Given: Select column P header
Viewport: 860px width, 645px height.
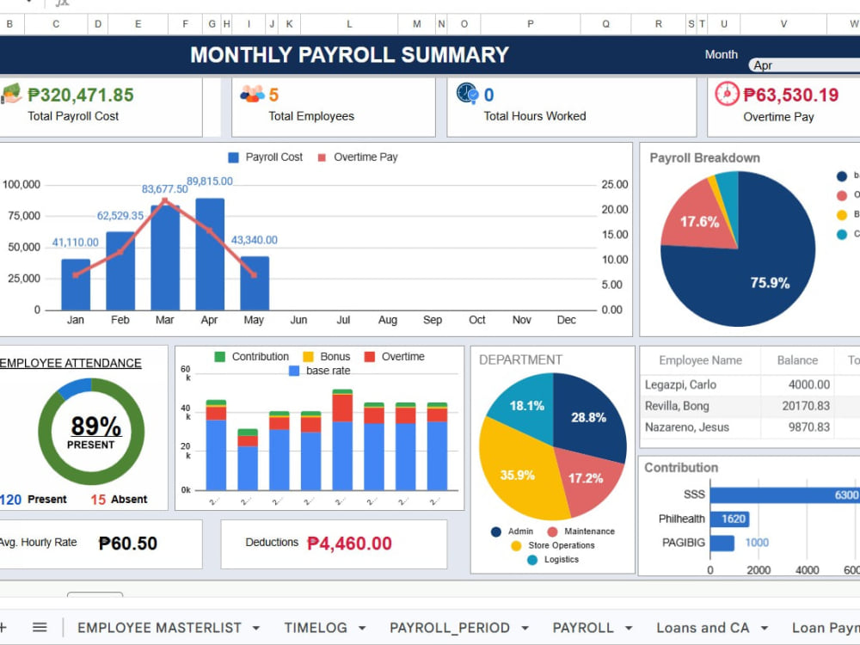Looking at the screenshot, I should (x=530, y=24).
